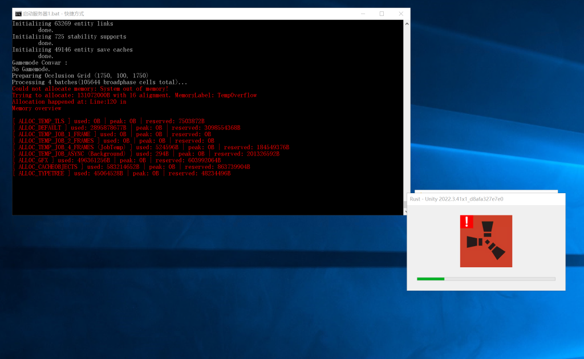Bring the window hidden behind Rust dialog forward

tap(485, 191)
